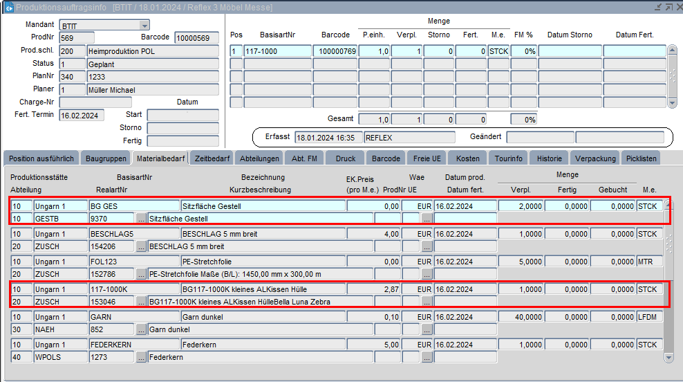Click ellipsis button beside RealartNr 153046
The width and height of the screenshot is (683, 382).
coord(141,302)
